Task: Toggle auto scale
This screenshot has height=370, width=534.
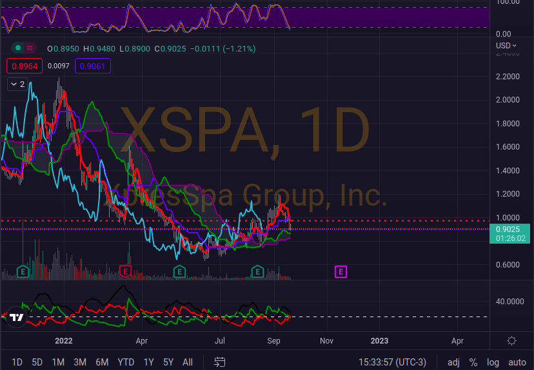Action: pyautogui.click(x=517, y=362)
